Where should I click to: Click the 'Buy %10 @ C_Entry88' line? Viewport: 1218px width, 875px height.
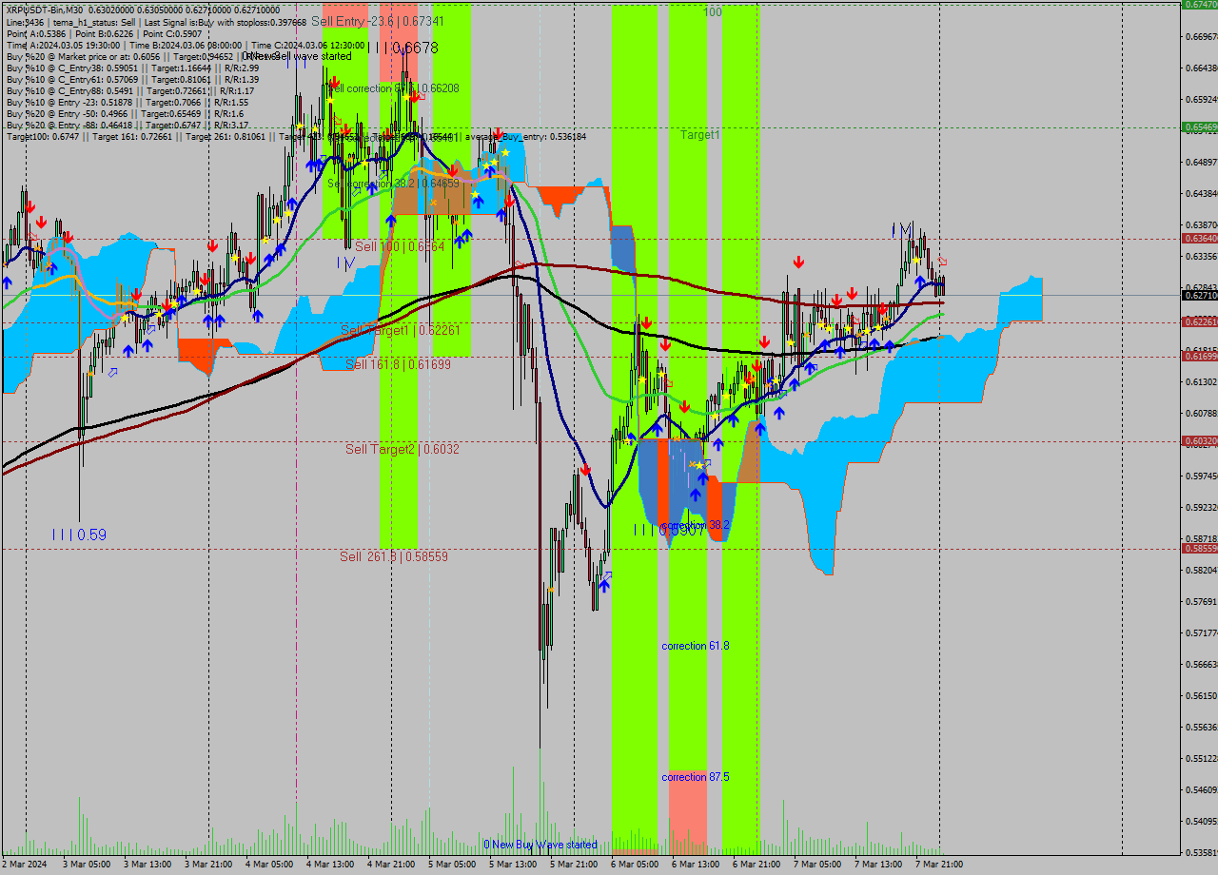(x=129, y=91)
